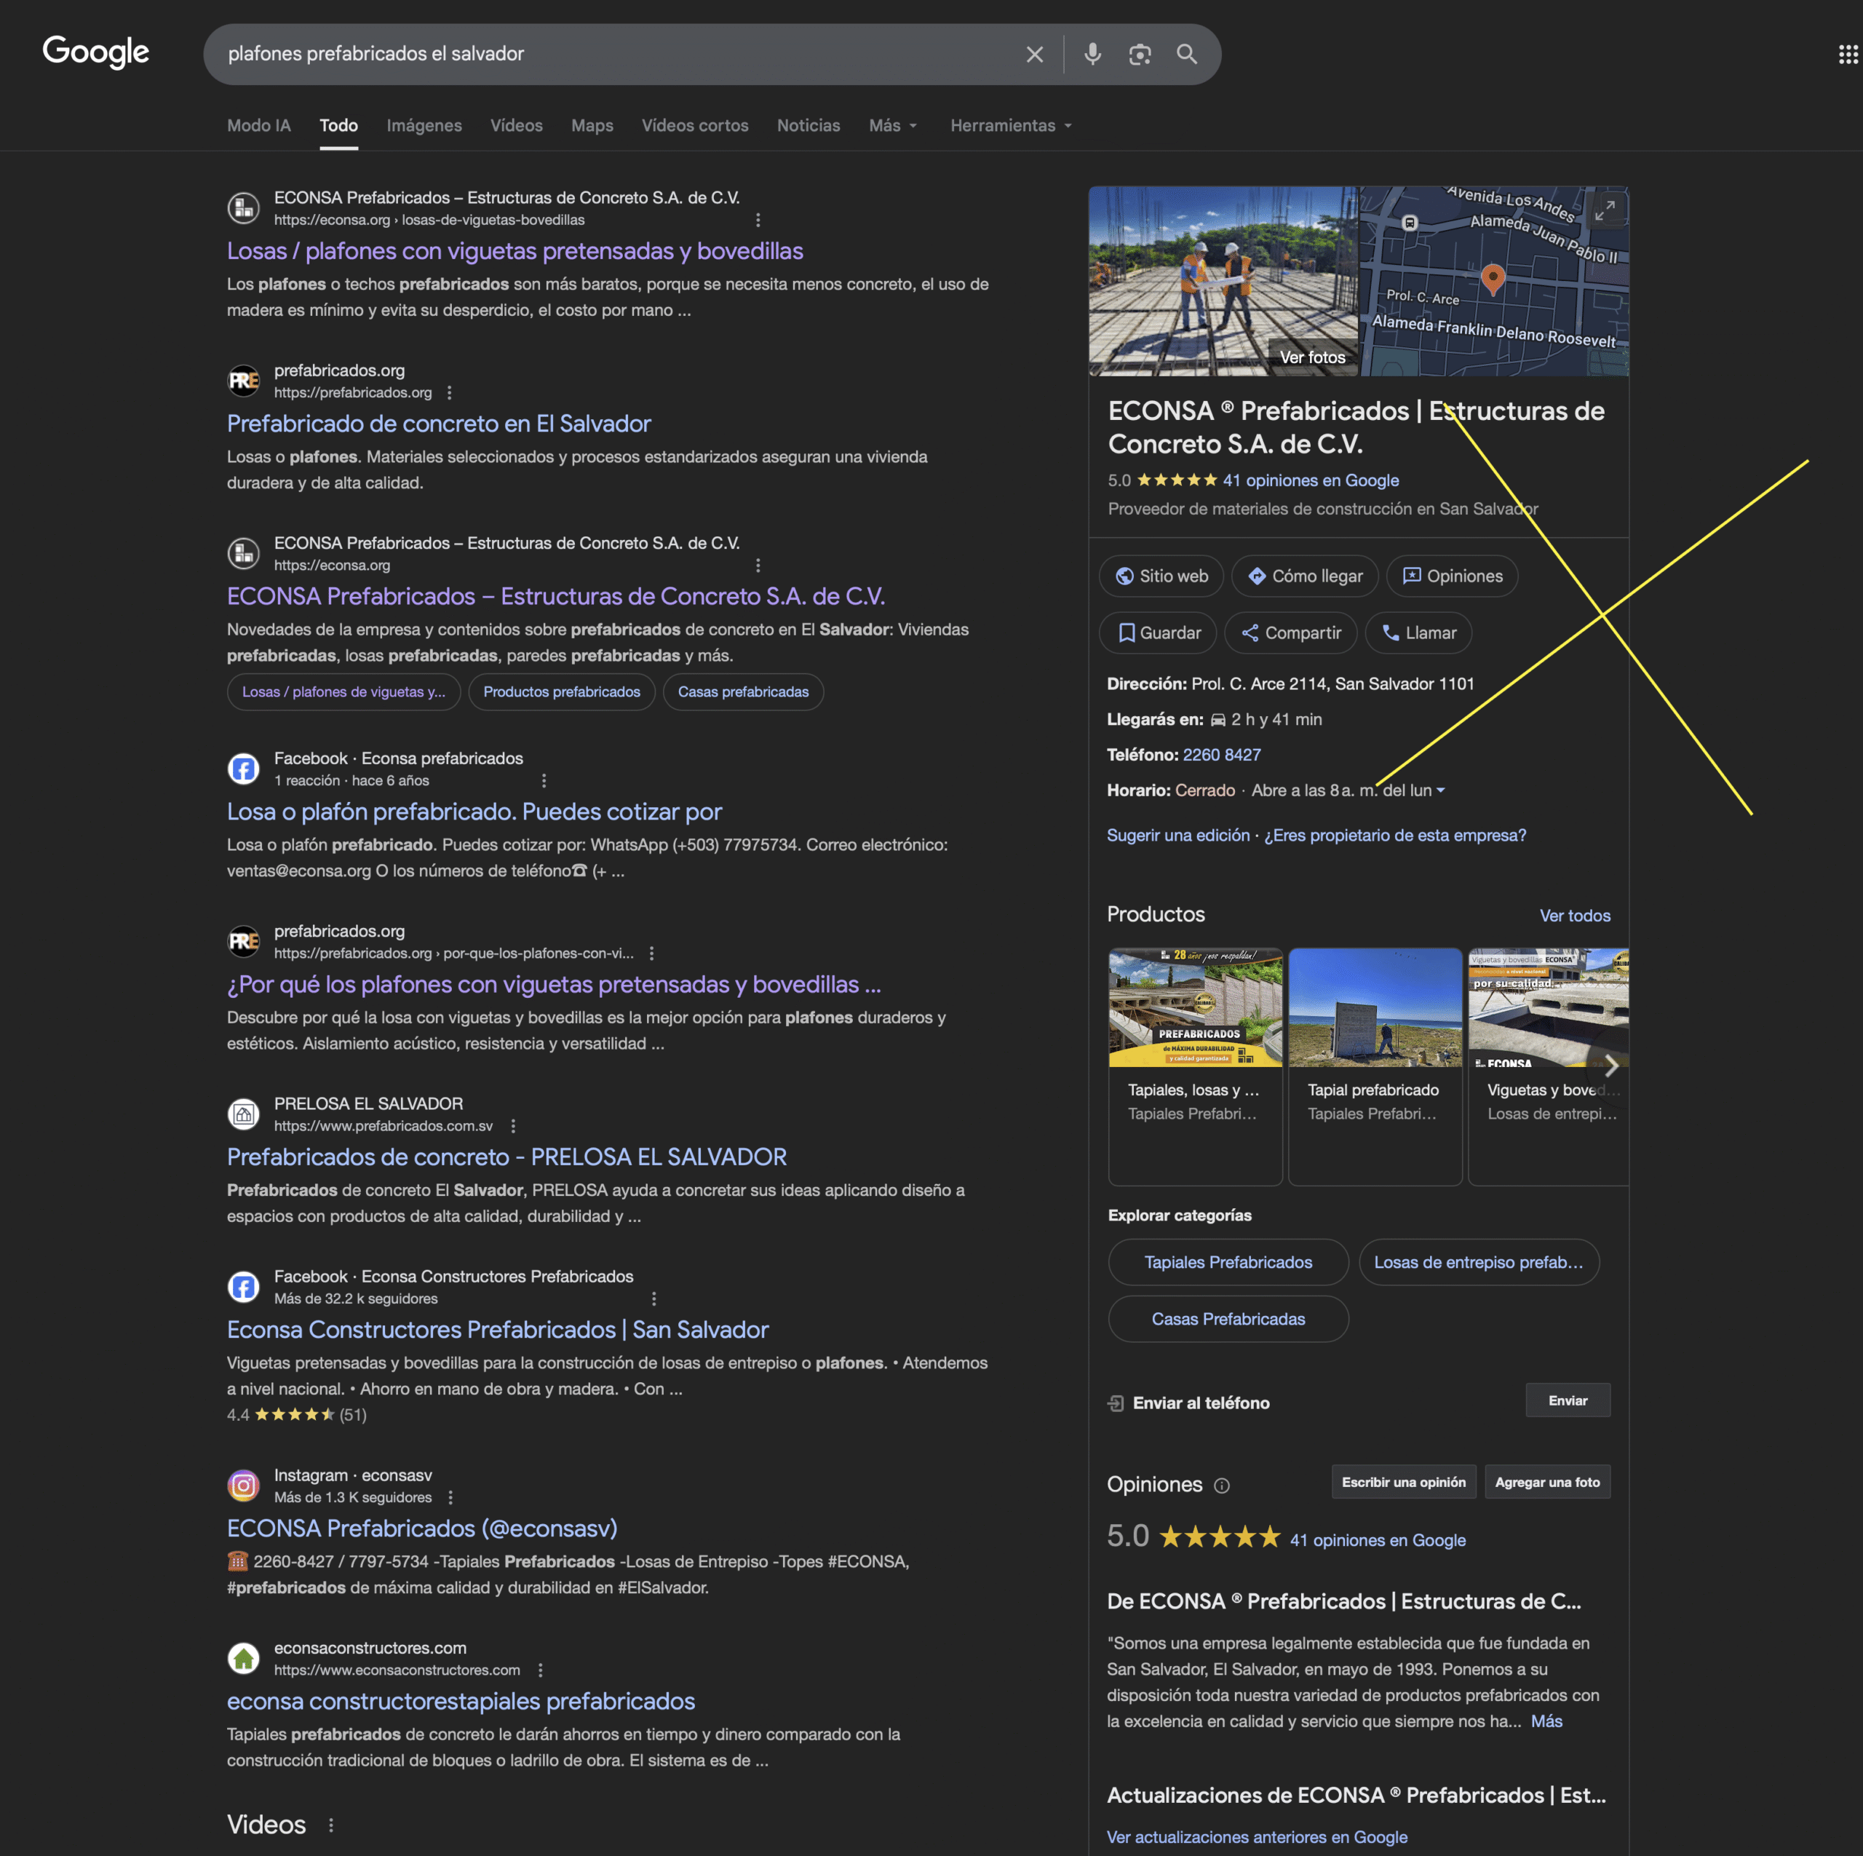Select the Tapiales Prefabricados category chip

click(1228, 1262)
